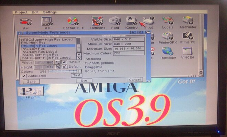Open the Translator globe icon
The width and height of the screenshot is (227, 137).
click(x=168, y=51)
